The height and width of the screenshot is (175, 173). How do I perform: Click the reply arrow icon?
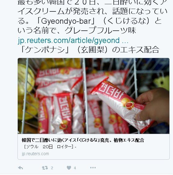(20, 168)
